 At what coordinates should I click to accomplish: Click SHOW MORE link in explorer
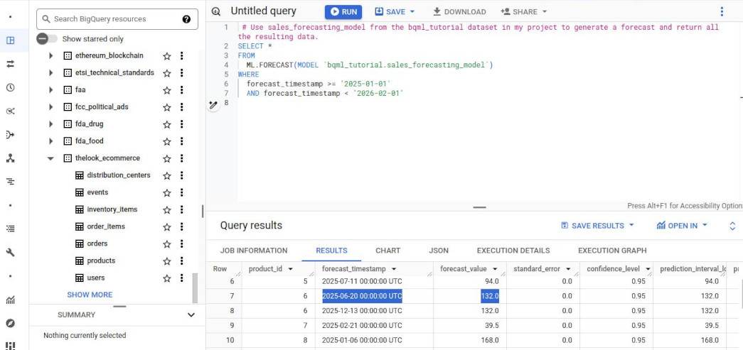(90, 295)
